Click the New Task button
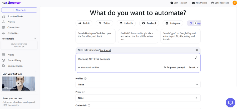 tap(19, 10)
